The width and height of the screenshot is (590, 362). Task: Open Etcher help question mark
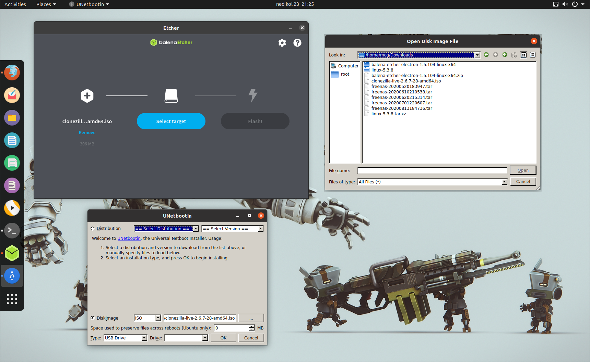click(x=297, y=43)
